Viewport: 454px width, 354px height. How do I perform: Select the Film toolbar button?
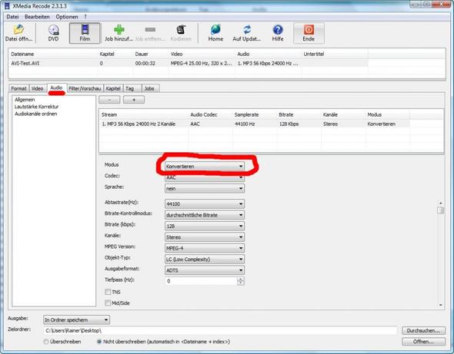85,33
